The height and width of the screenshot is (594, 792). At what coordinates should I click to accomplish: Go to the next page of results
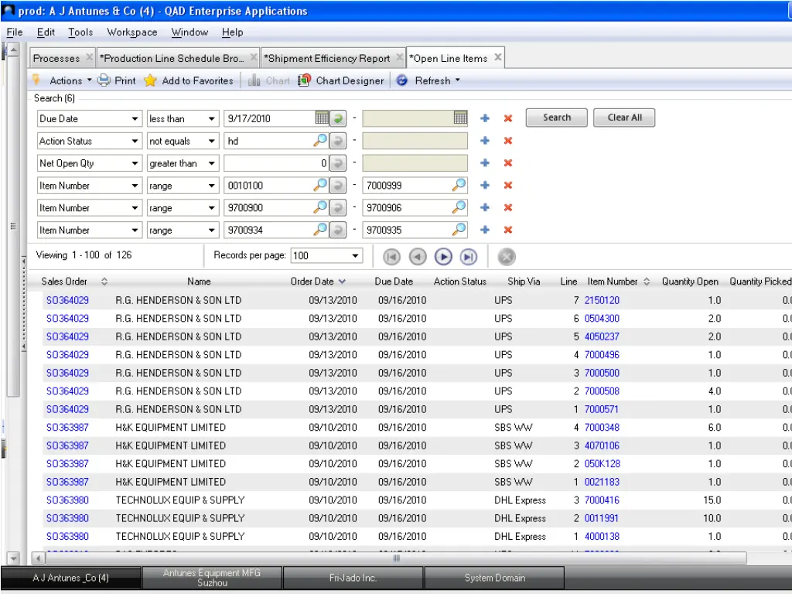[x=443, y=257]
